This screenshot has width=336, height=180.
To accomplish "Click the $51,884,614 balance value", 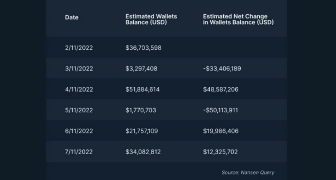I will (143, 89).
